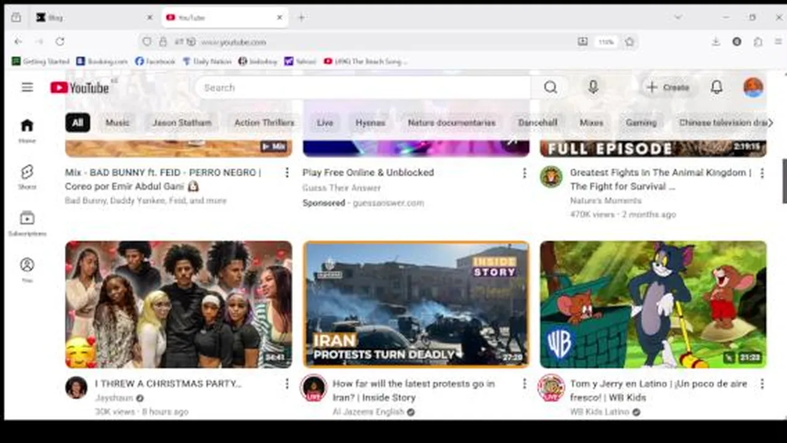Open a new browser tab
The image size is (787, 443).
[301, 18]
